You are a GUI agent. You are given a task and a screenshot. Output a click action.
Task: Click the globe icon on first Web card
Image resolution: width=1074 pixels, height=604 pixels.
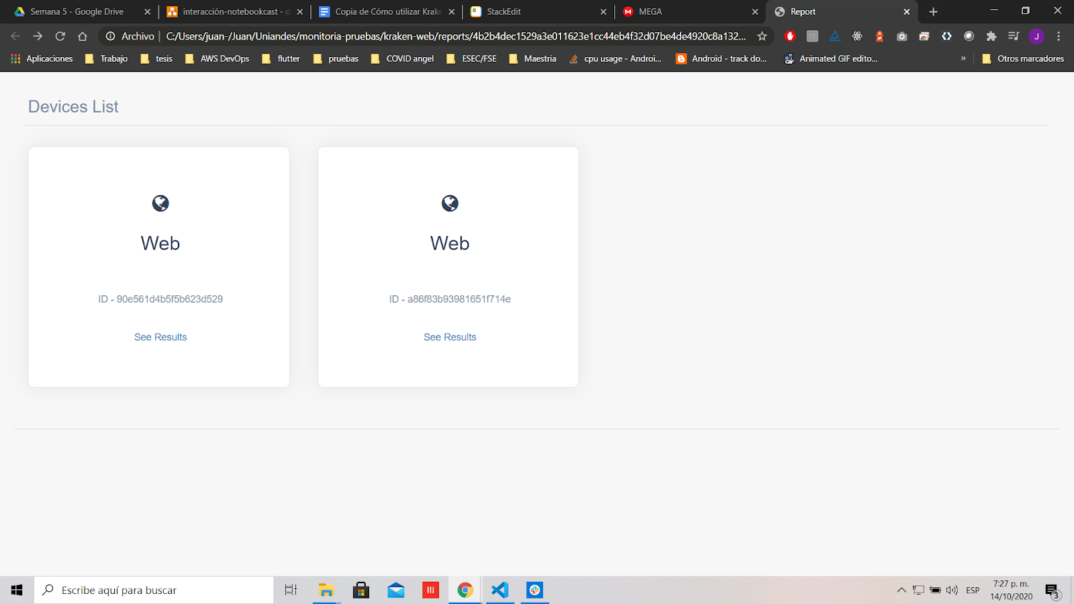[160, 203]
